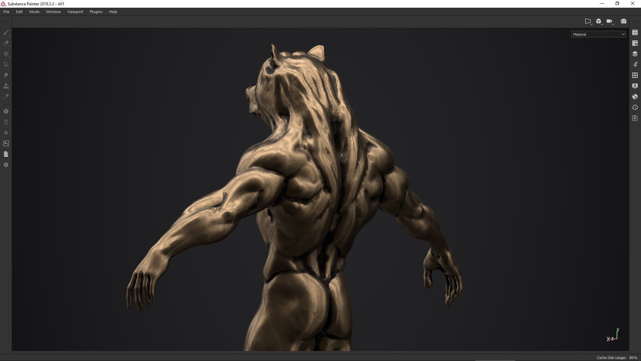
Task: Open the camera selection dropdown
Action: (610, 21)
